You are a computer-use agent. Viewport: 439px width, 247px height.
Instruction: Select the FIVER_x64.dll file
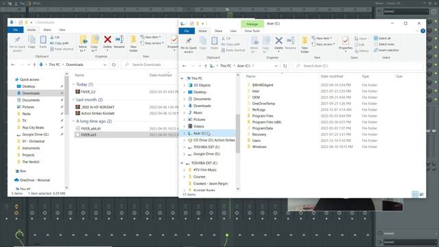(91, 128)
